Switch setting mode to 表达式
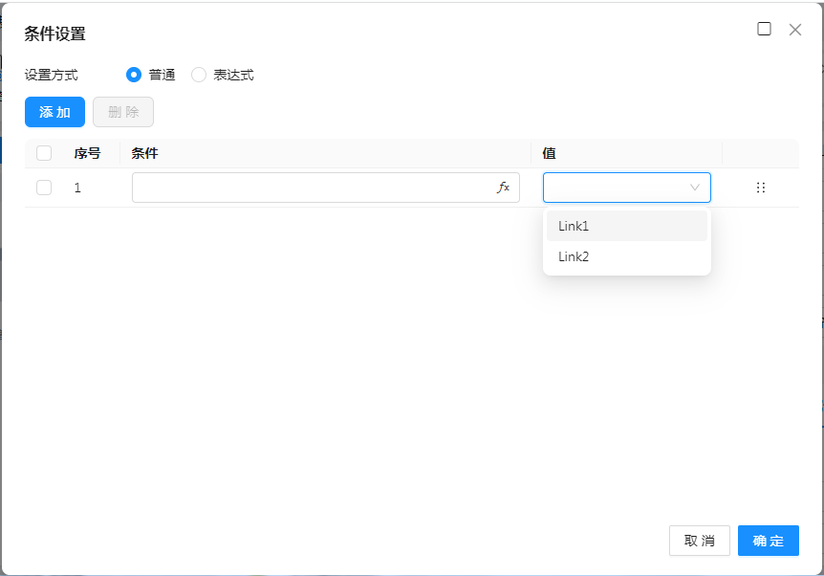The height and width of the screenshot is (576, 824). [199, 75]
